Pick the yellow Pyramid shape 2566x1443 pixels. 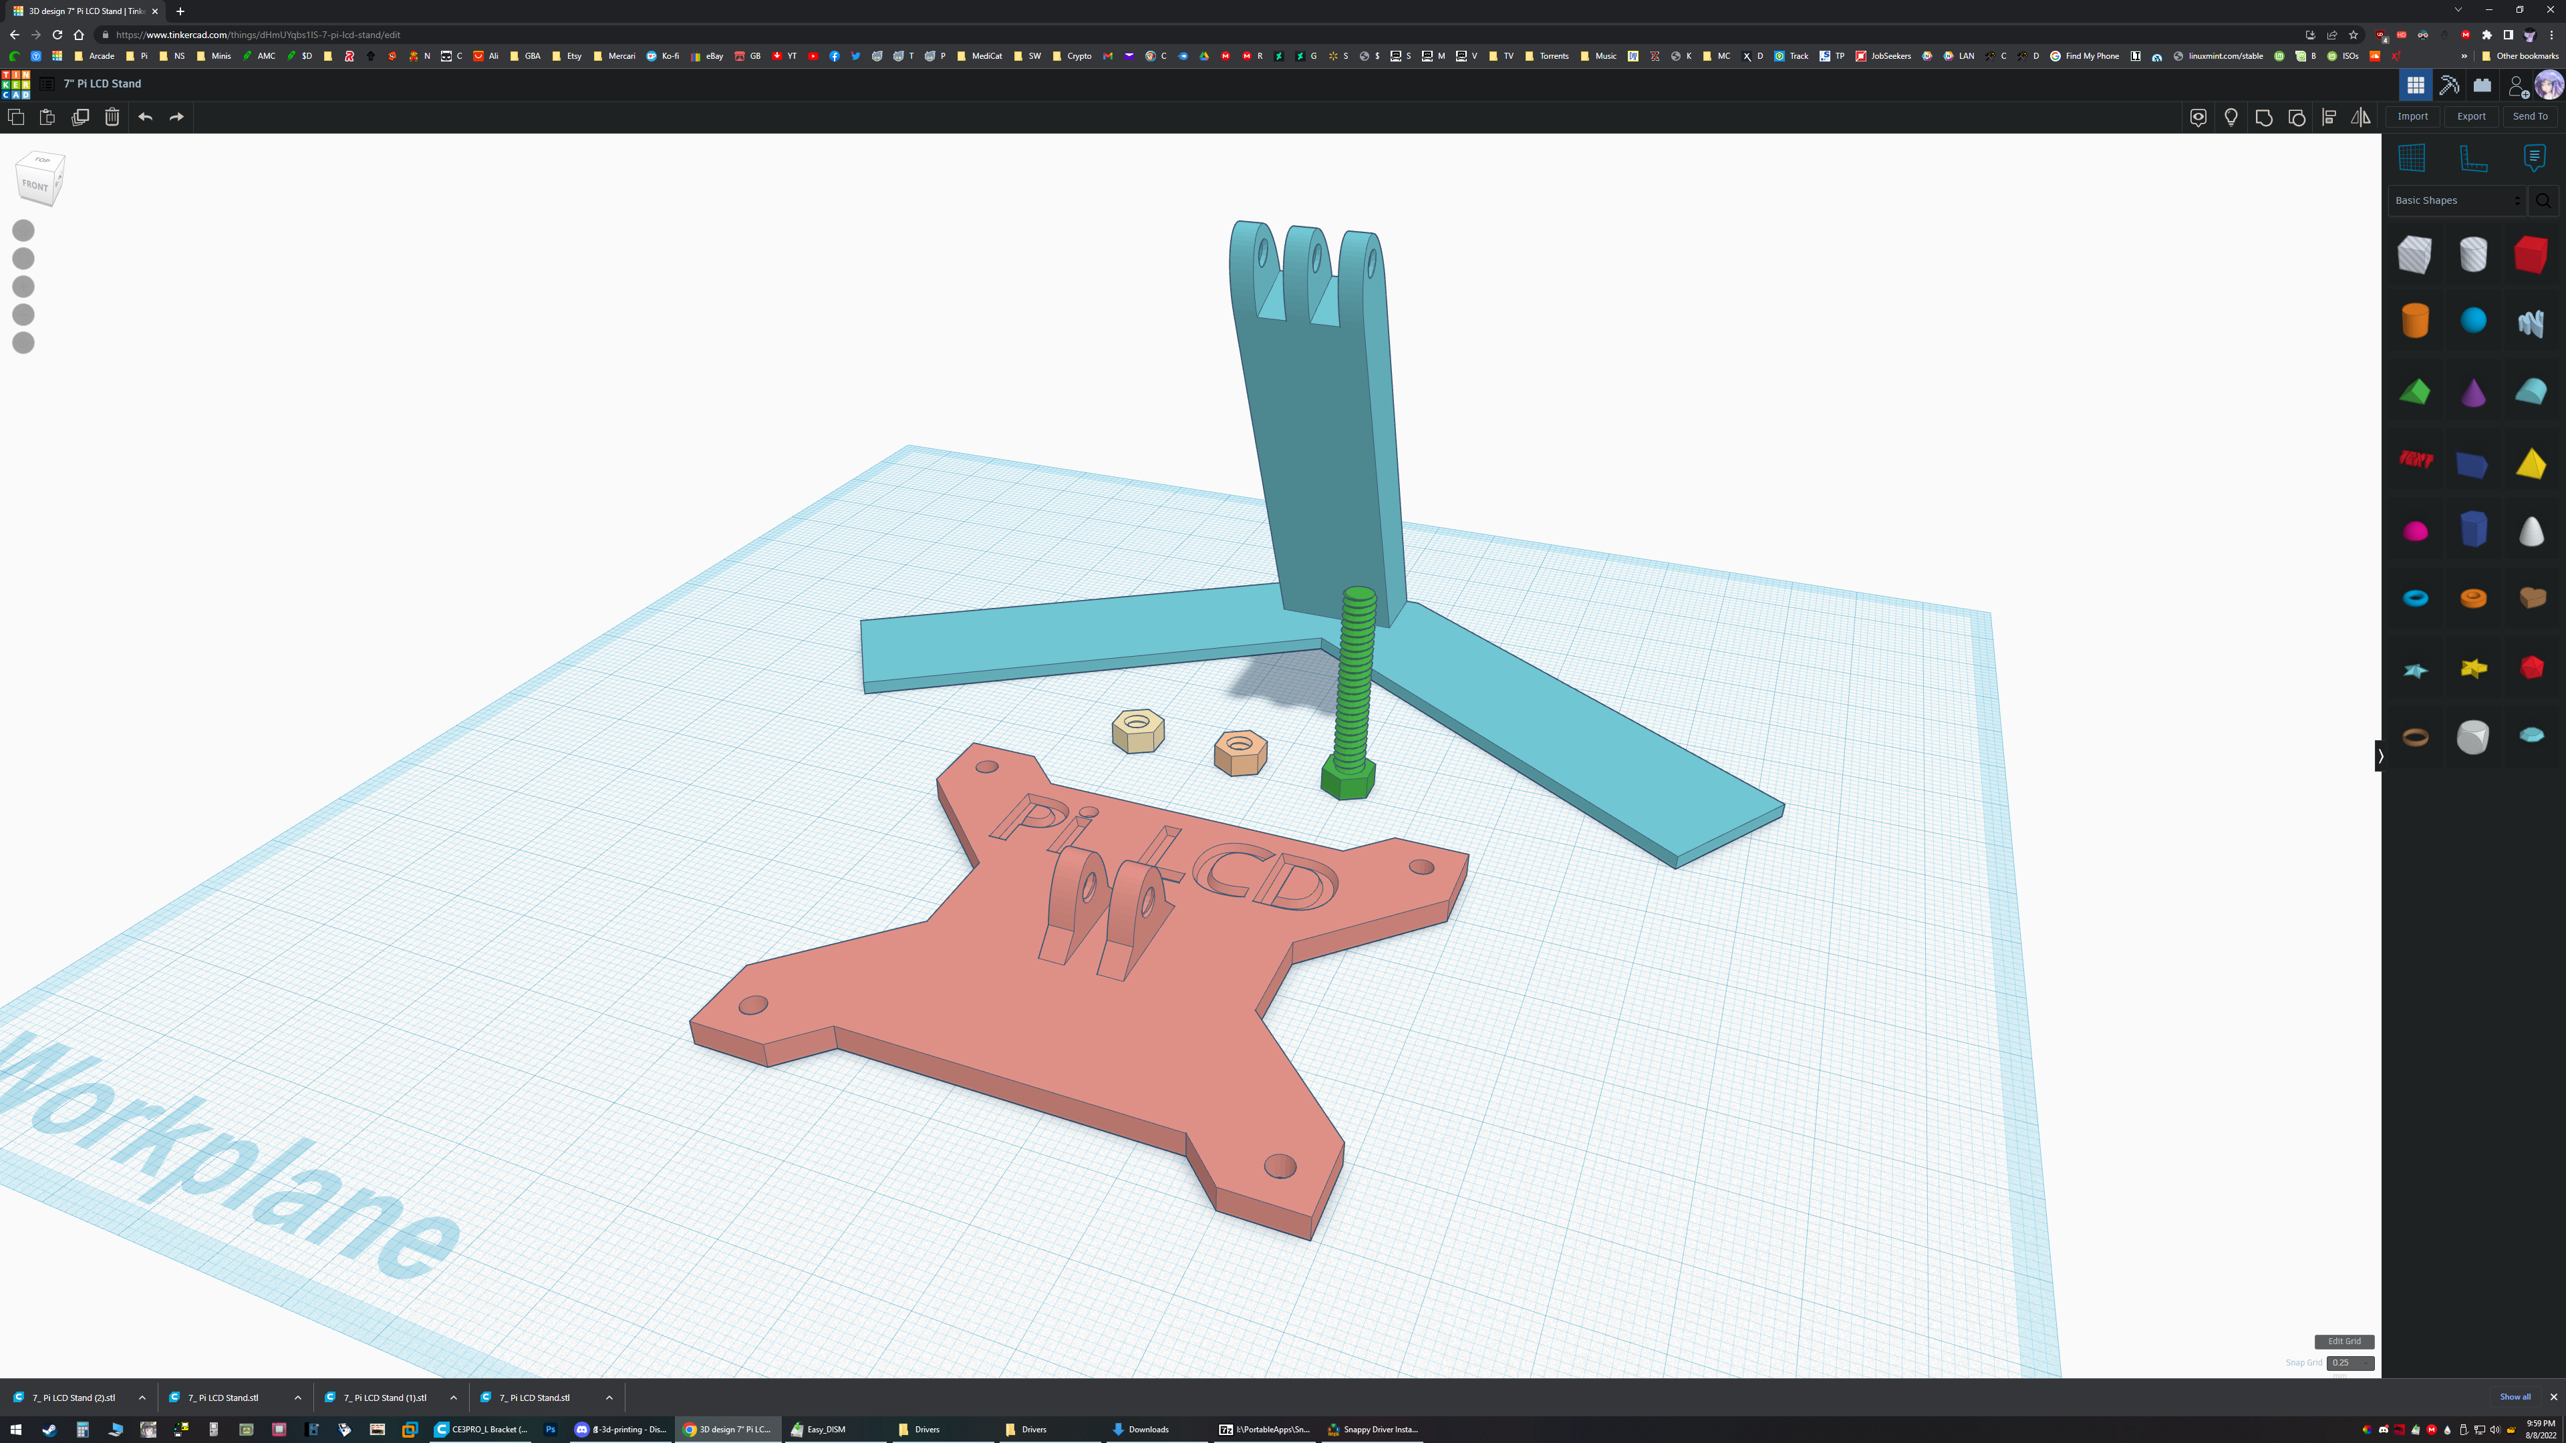(2531, 463)
